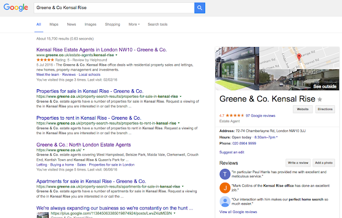Click into the search box with Greene & Co Kensal Rise
Viewport: 342px width, 218px height.
click(x=114, y=8)
